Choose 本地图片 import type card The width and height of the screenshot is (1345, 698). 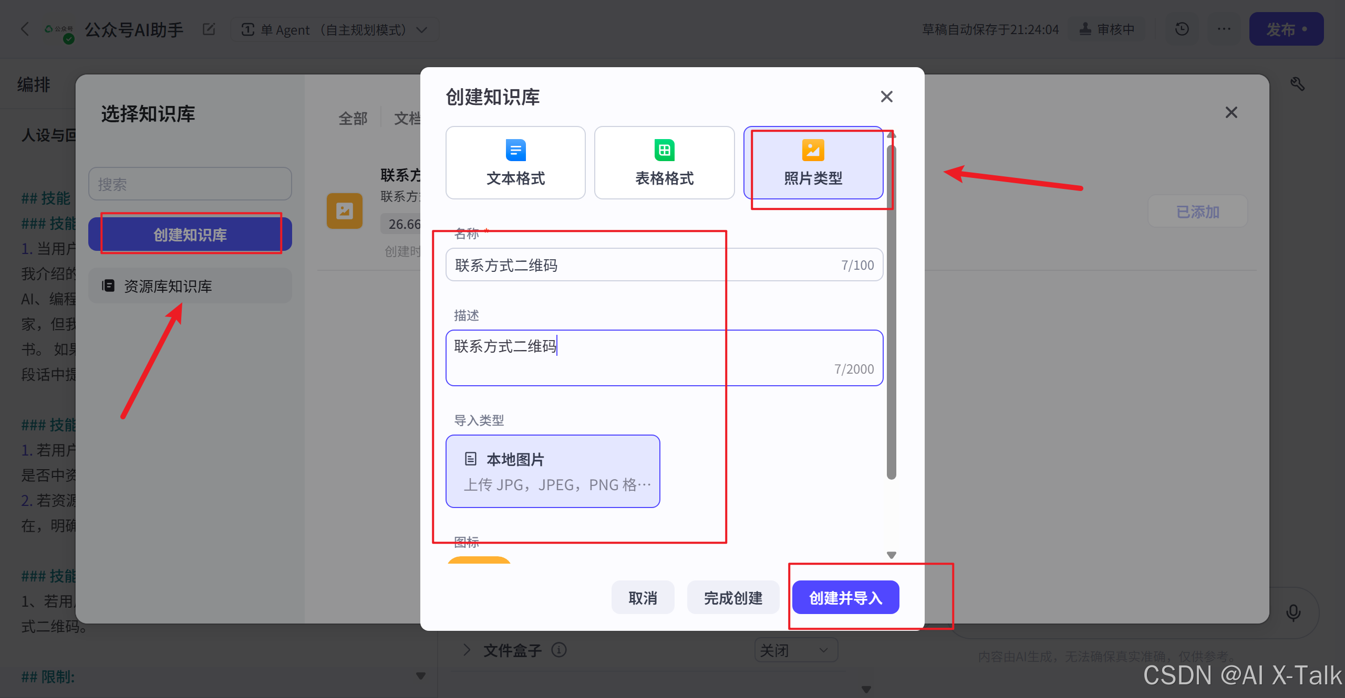(553, 471)
